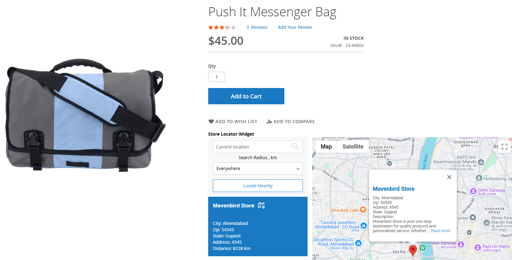
Task: Click the red store location pin
Action: pos(413,250)
